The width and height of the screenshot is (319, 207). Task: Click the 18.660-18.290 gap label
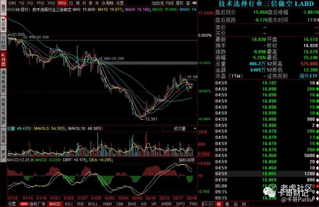(x=111, y=59)
